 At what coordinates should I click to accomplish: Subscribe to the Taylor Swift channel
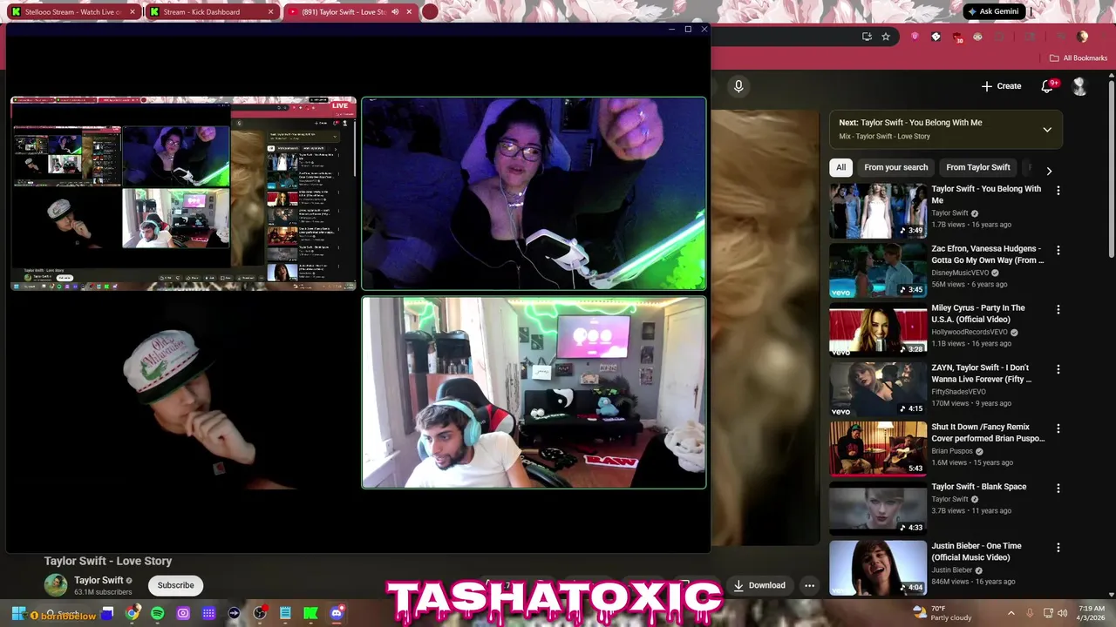[x=175, y=585]
